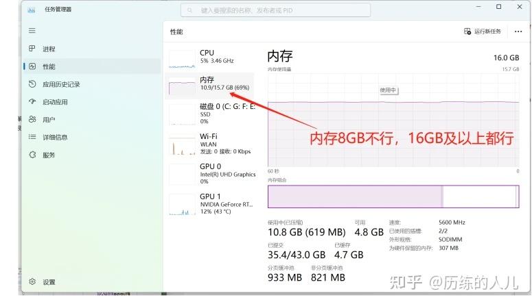Select 磁盘 0 SSD entry
This screenshot has width=532, height=304.
[209, 114]
